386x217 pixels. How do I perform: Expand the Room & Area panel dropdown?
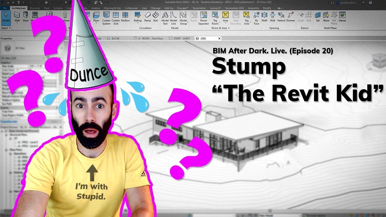(x=220, y=28)
